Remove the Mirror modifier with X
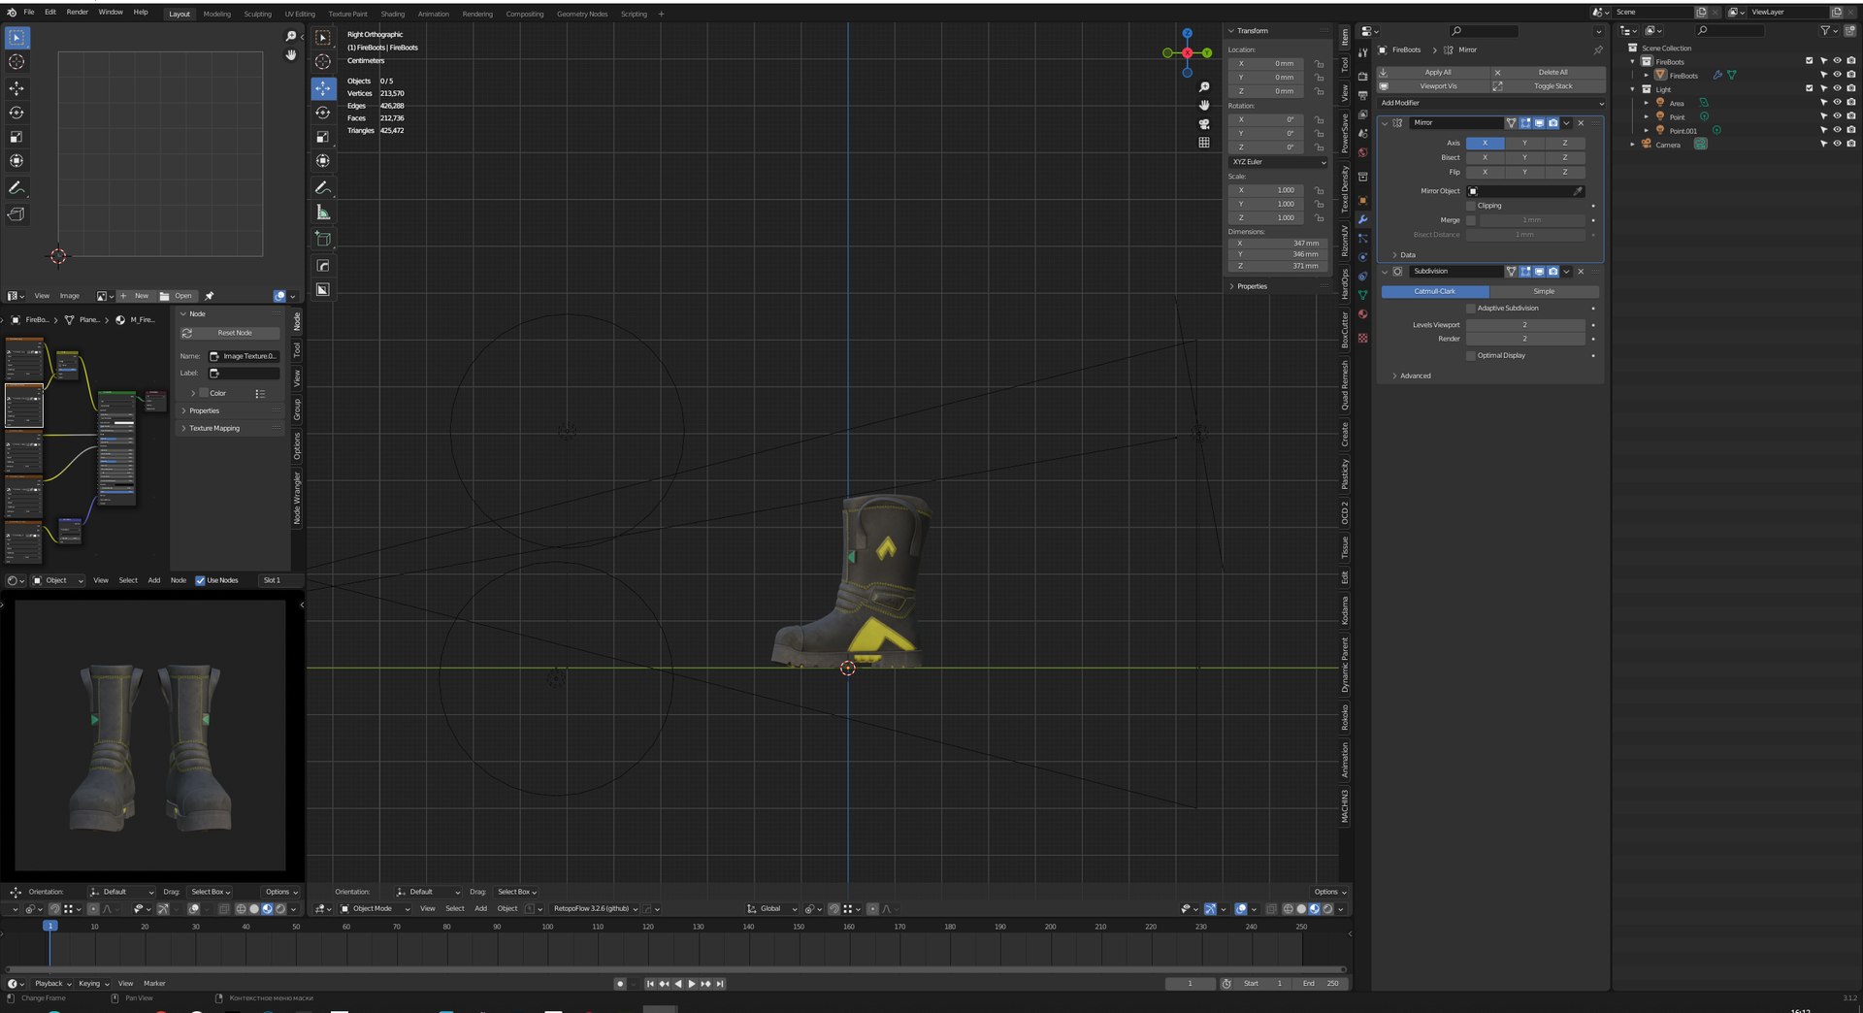 (x=1581, y=123)
